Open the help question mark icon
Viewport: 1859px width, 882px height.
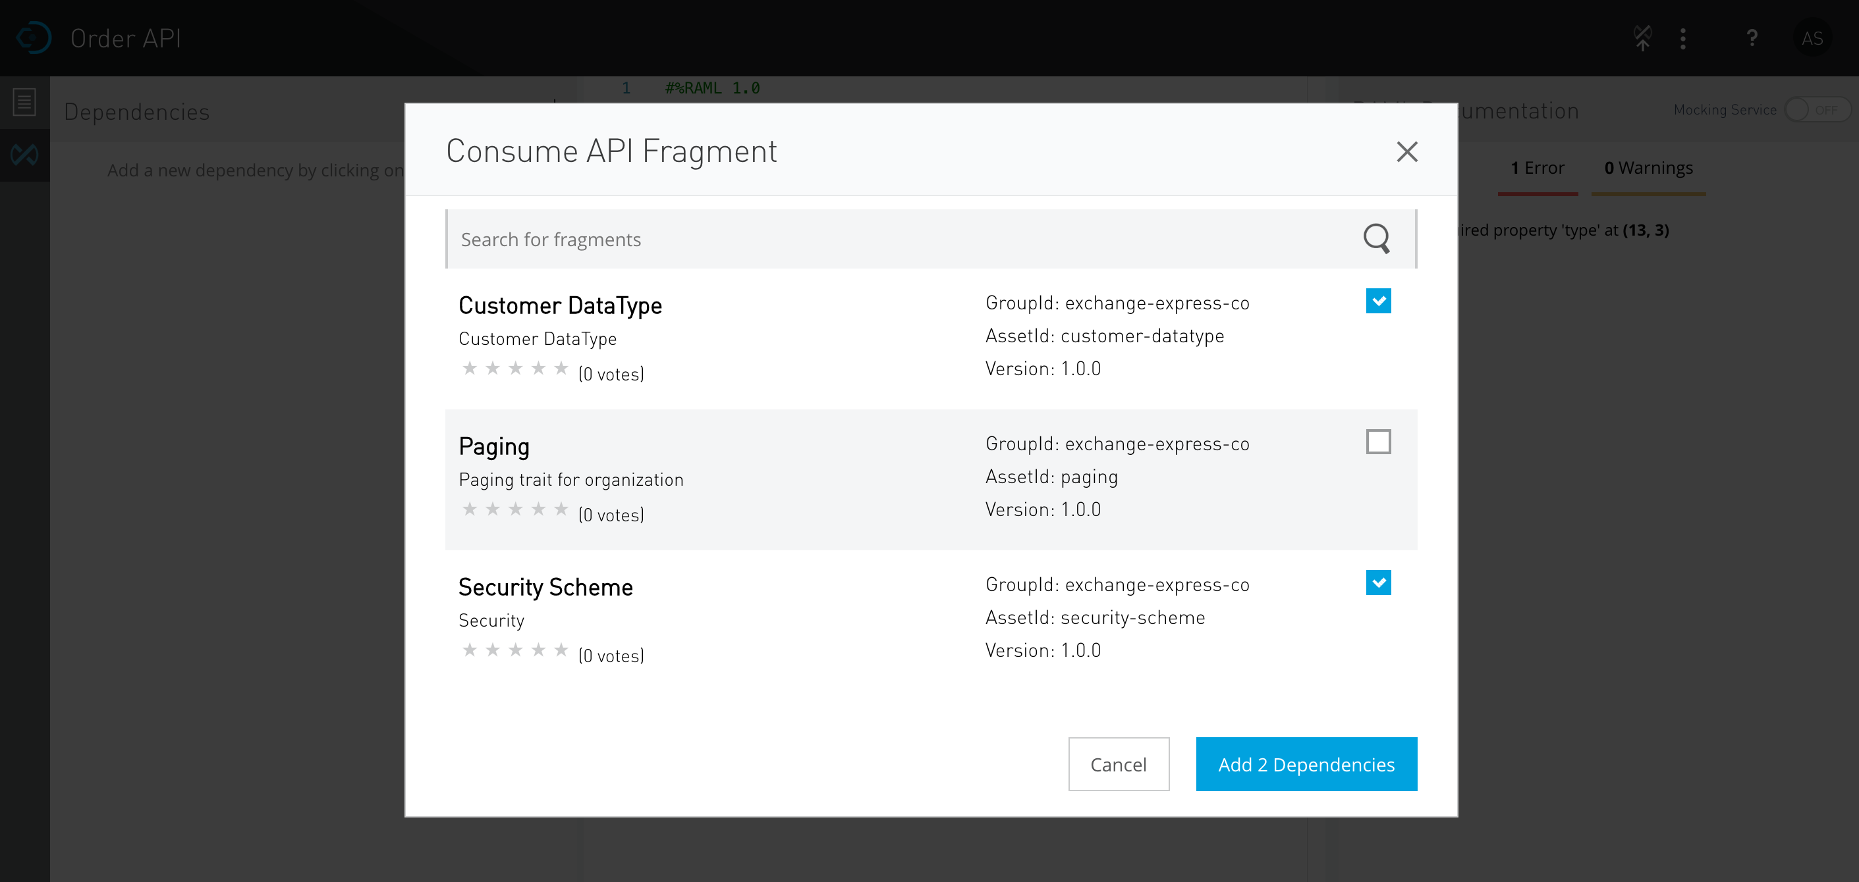1752,38
